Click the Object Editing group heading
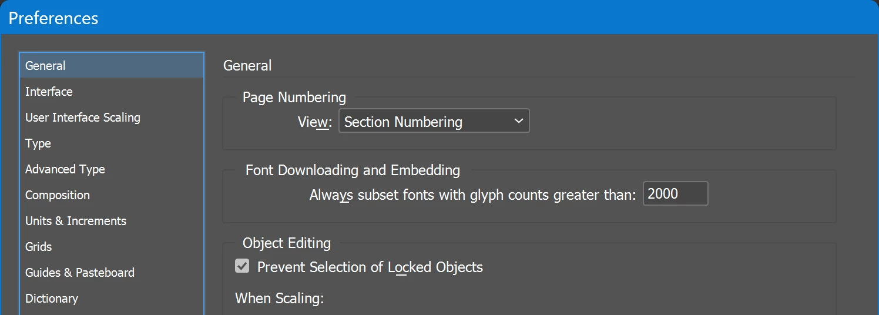Screen dimensions: 879x315 [x=287, y=243]
